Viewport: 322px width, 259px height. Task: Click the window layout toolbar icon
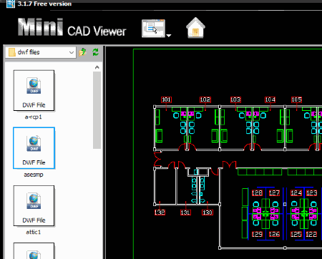tap(153, 29)
